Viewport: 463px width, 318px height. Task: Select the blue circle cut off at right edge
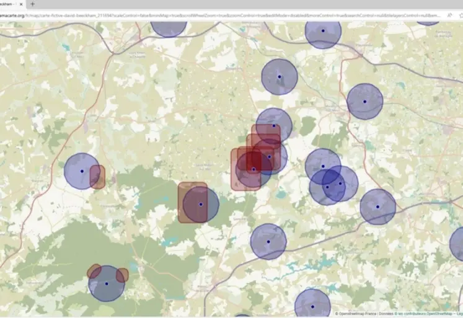coord(457,244)
